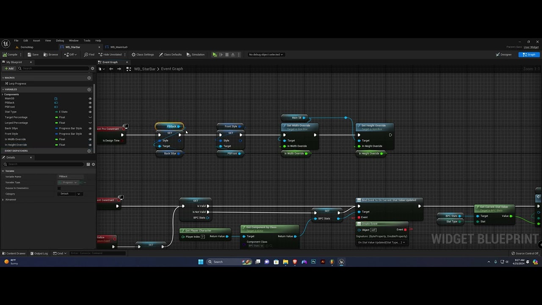Toggle In Height Override visibility eye

[x=90, y=145]
